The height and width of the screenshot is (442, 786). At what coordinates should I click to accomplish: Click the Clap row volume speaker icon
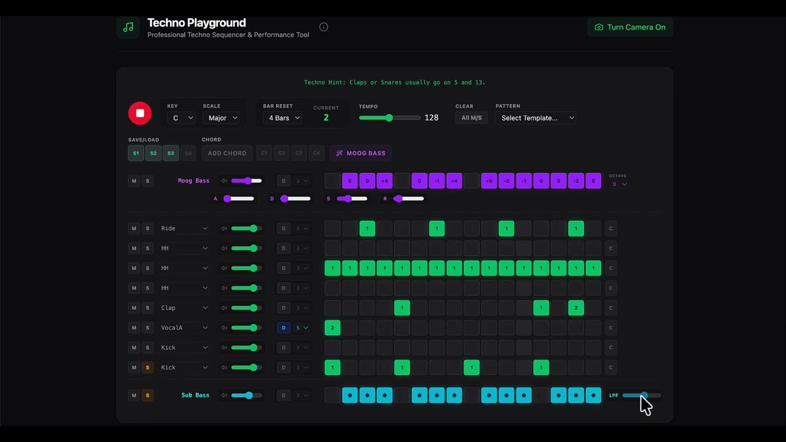pyautogui.click(x=224, y=308)
